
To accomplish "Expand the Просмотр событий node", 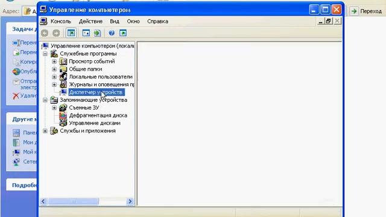I will [x=54, y=61].
